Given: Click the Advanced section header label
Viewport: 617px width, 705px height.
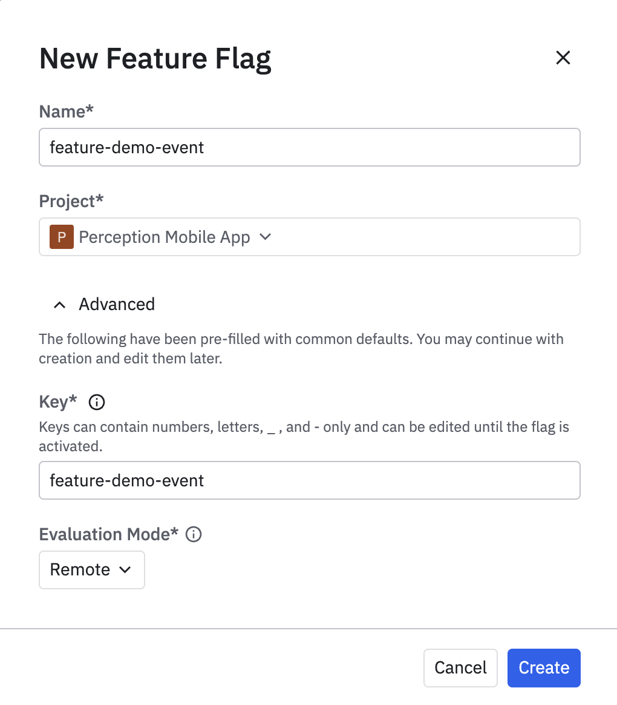Looking at the screenshot, I should 116,304.
